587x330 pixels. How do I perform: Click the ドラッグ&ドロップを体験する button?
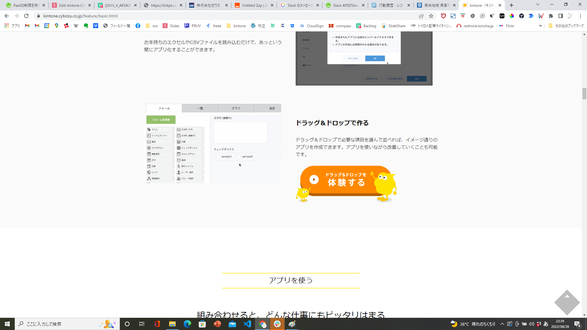pos(346,180)
